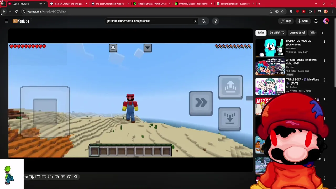Viewport: 336px width, 189px height.
Task: Click the on-screen movement joystick pad
Action: coord(45,111)
